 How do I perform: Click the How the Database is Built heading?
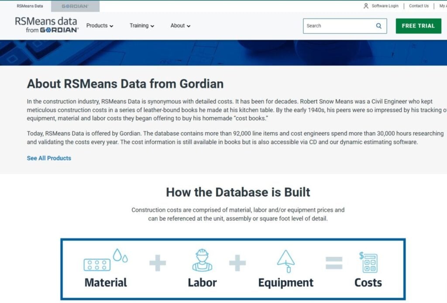coord(238,192)
